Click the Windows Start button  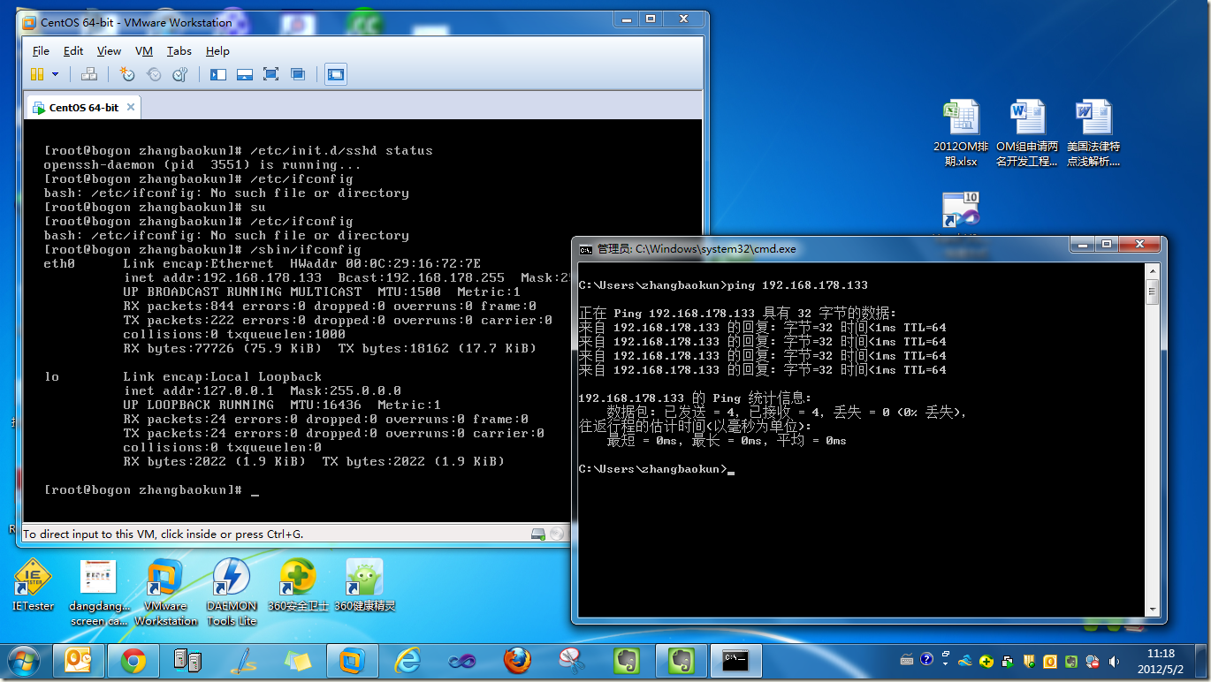[x=23, y=660]
